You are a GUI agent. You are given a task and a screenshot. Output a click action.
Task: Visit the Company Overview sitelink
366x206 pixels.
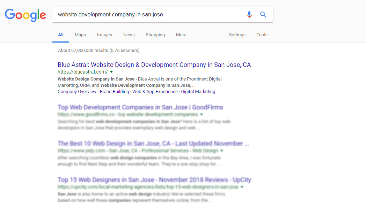click(x=77, y=92)
